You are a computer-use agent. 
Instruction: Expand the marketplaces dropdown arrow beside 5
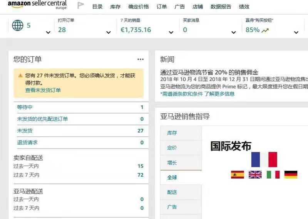[48, 32]
